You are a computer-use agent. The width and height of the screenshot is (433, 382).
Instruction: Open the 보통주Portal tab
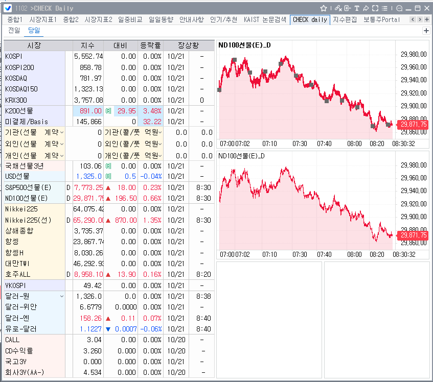click(382, 19)
